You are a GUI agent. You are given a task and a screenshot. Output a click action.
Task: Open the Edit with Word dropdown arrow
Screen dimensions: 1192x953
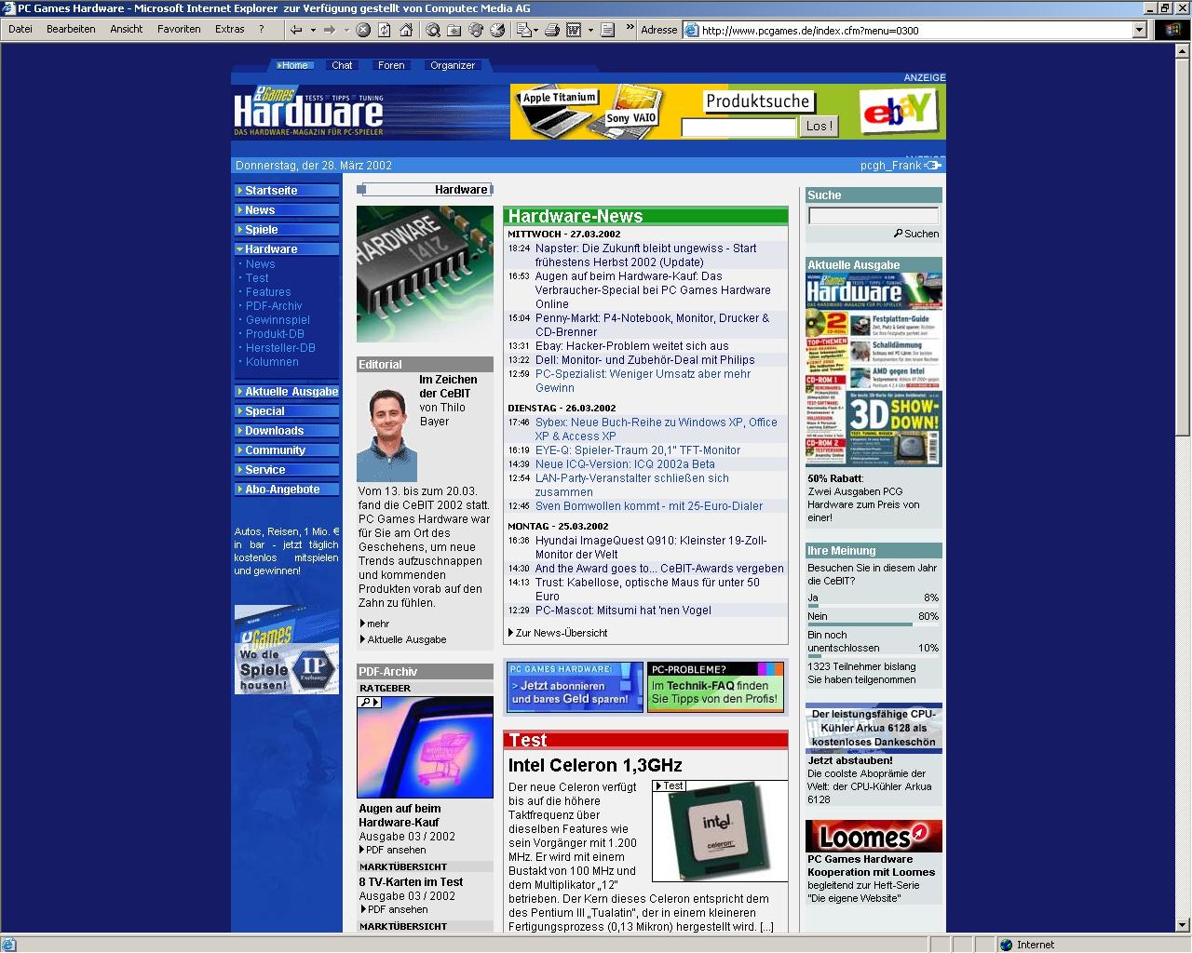(590, 30)
